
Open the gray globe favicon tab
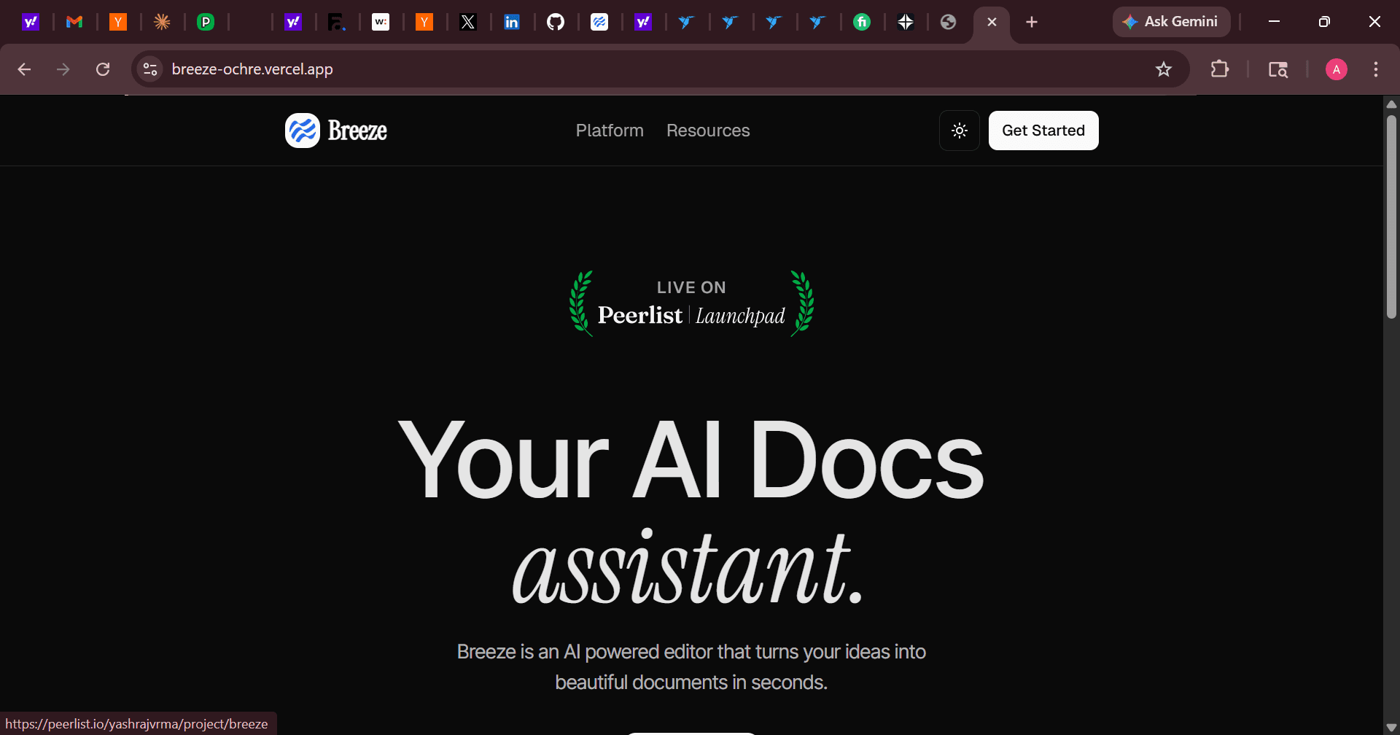pyautogui.click(x=948, y=22)
